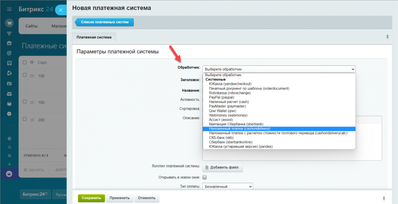Check the select-all checkbox in the table header
The width and height of the screenshot is (398, 204).
(25, 62)
